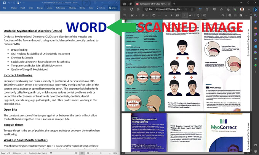The width and height of the screenshot is (259, 155).
Task: Click PDF zoom in plus button
Action: pyautogui.click(x=172, y=15)
